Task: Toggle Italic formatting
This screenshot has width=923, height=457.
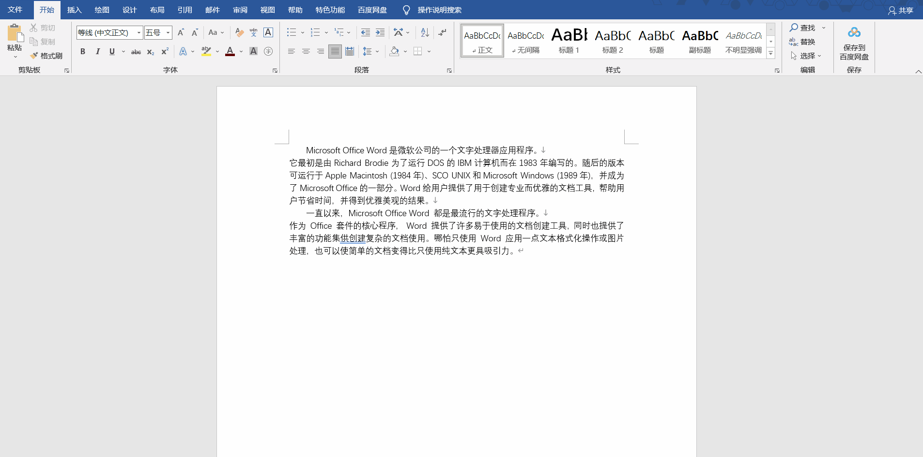Action: coord(97,51)
